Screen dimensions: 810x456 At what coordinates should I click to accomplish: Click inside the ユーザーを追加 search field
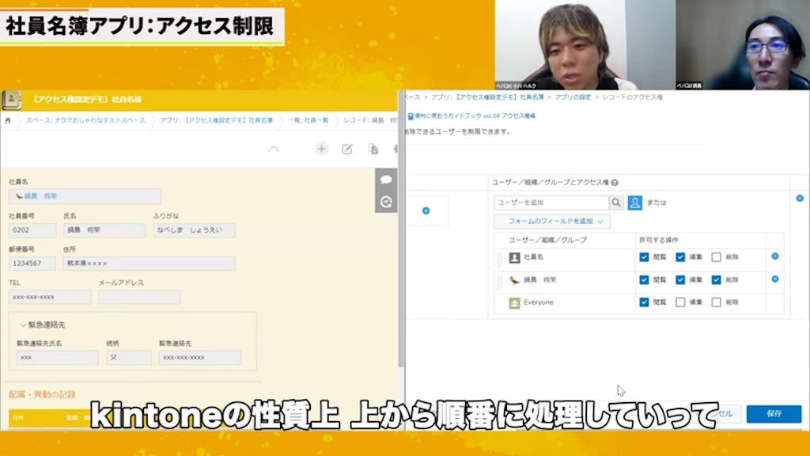coord(554,203)
